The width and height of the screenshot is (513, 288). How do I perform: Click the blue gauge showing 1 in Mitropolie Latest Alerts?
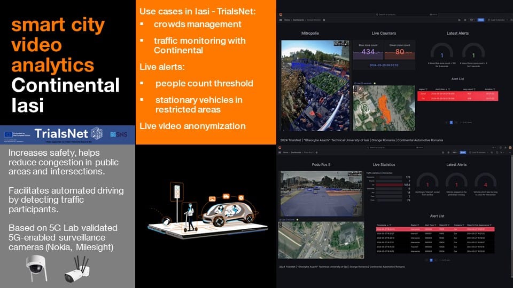click(x=442, y=52)
